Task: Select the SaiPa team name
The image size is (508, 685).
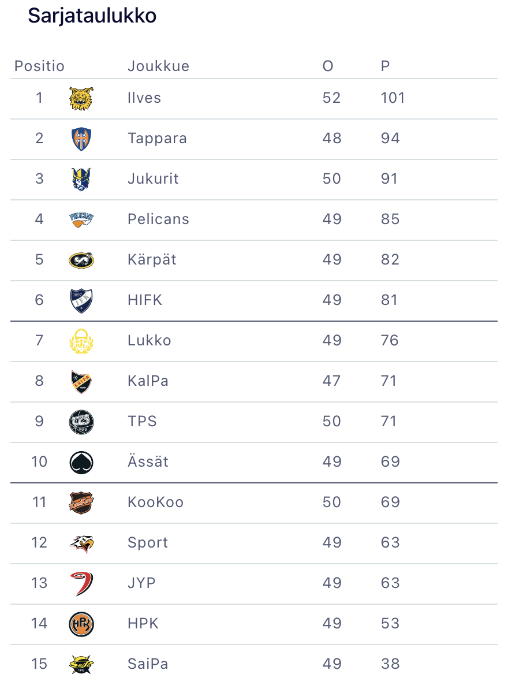Action: (x=148, y=664)
